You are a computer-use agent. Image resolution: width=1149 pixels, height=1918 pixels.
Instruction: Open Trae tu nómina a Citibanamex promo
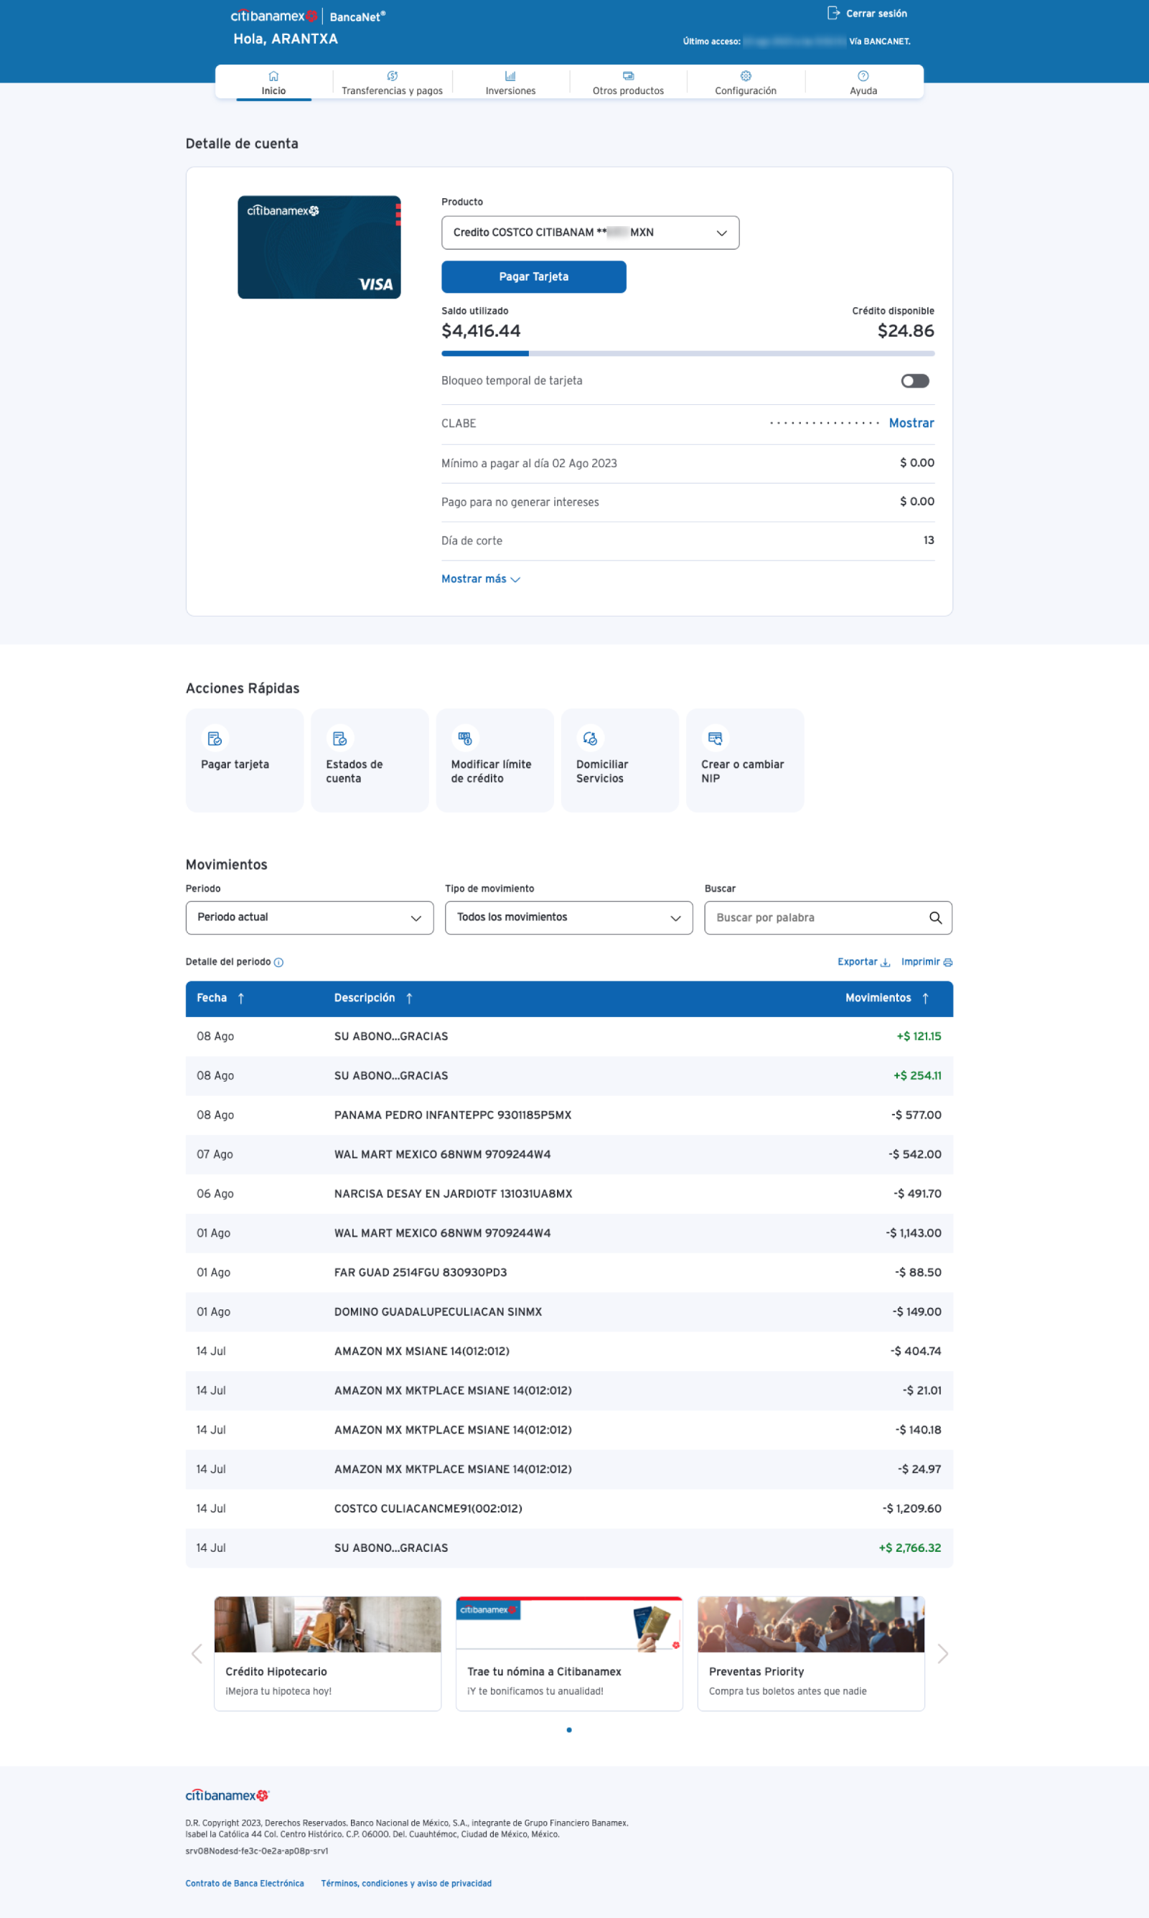569,1653
